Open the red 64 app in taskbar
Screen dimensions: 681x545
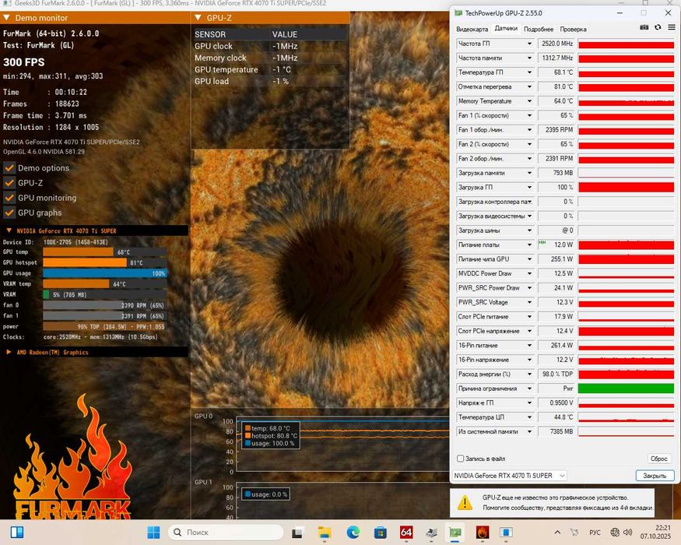tap(406, 532)
